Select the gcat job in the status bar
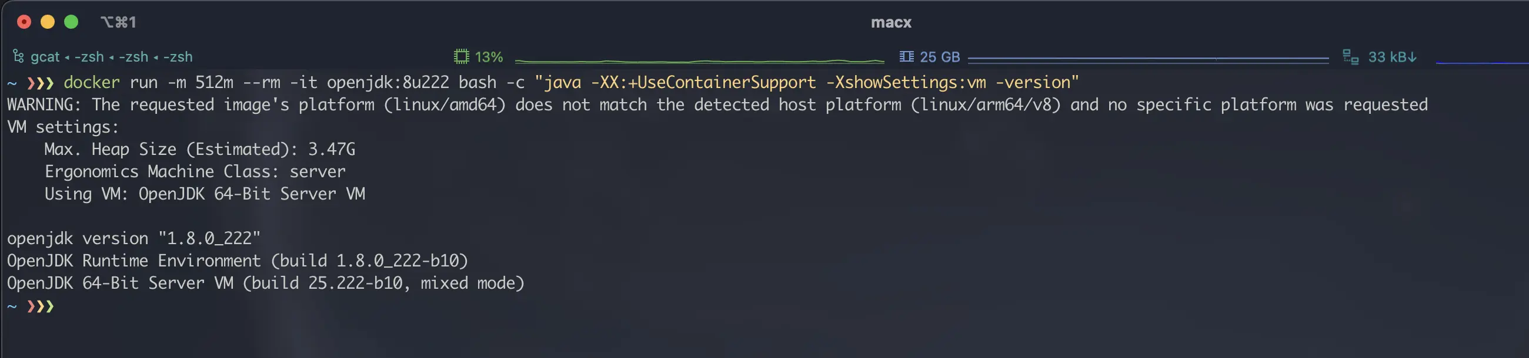The height and width of the screenshot is (358, 1529). pos(45,57)
